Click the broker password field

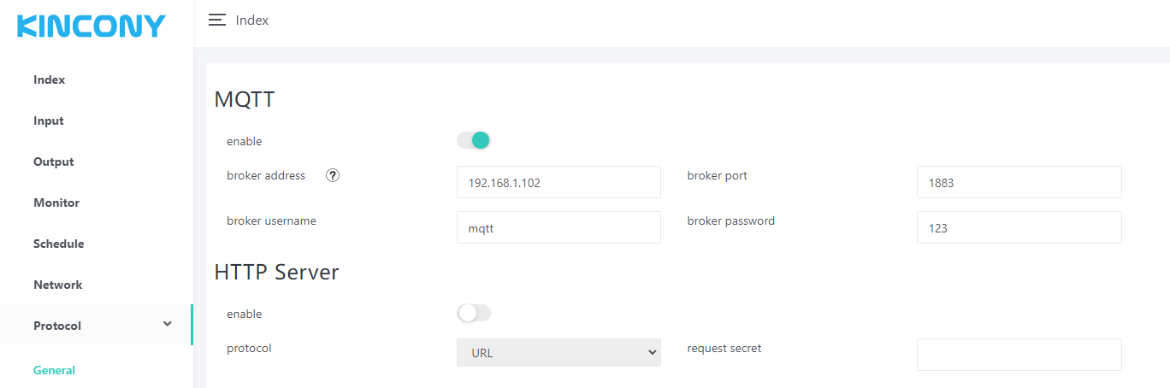click(x=1019, y=227)
